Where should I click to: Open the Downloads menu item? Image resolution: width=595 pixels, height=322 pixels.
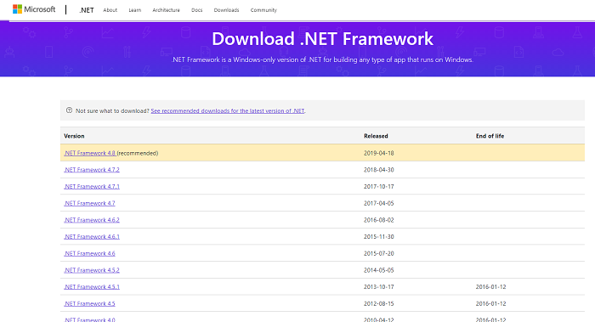pyautogui.click(x=227, y=10)
